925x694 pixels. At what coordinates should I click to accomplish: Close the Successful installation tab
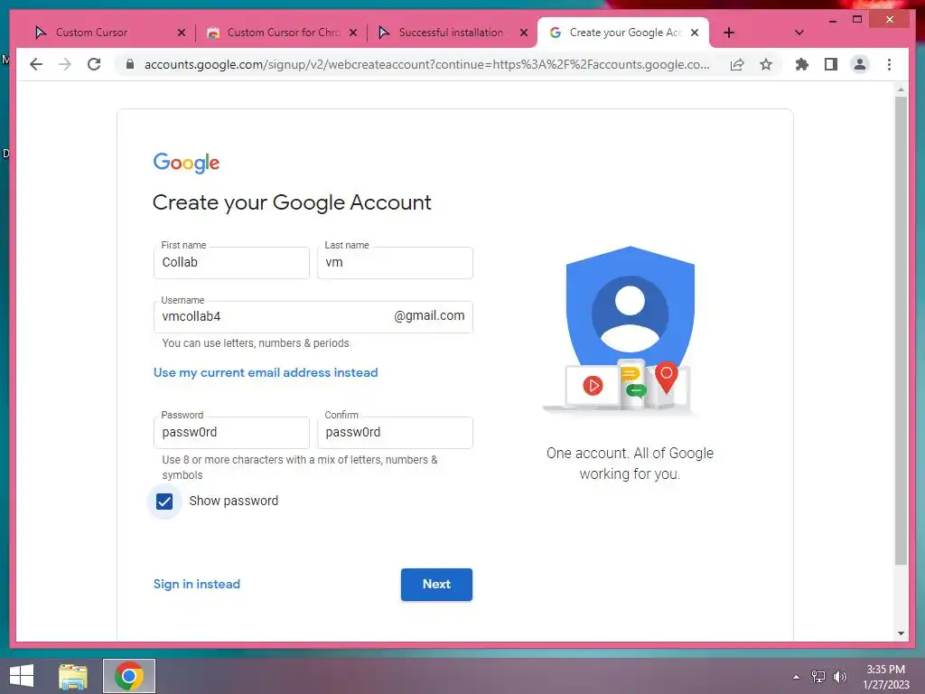click(523, 33)
